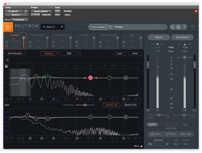Enable Inverse Link
The height and width of the screenshot is (153, 202).
111,105
